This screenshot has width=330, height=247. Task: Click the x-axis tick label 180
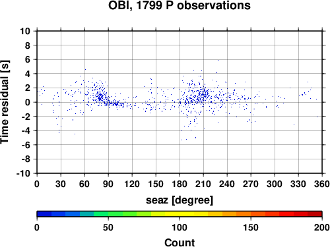tap(180, 184)
